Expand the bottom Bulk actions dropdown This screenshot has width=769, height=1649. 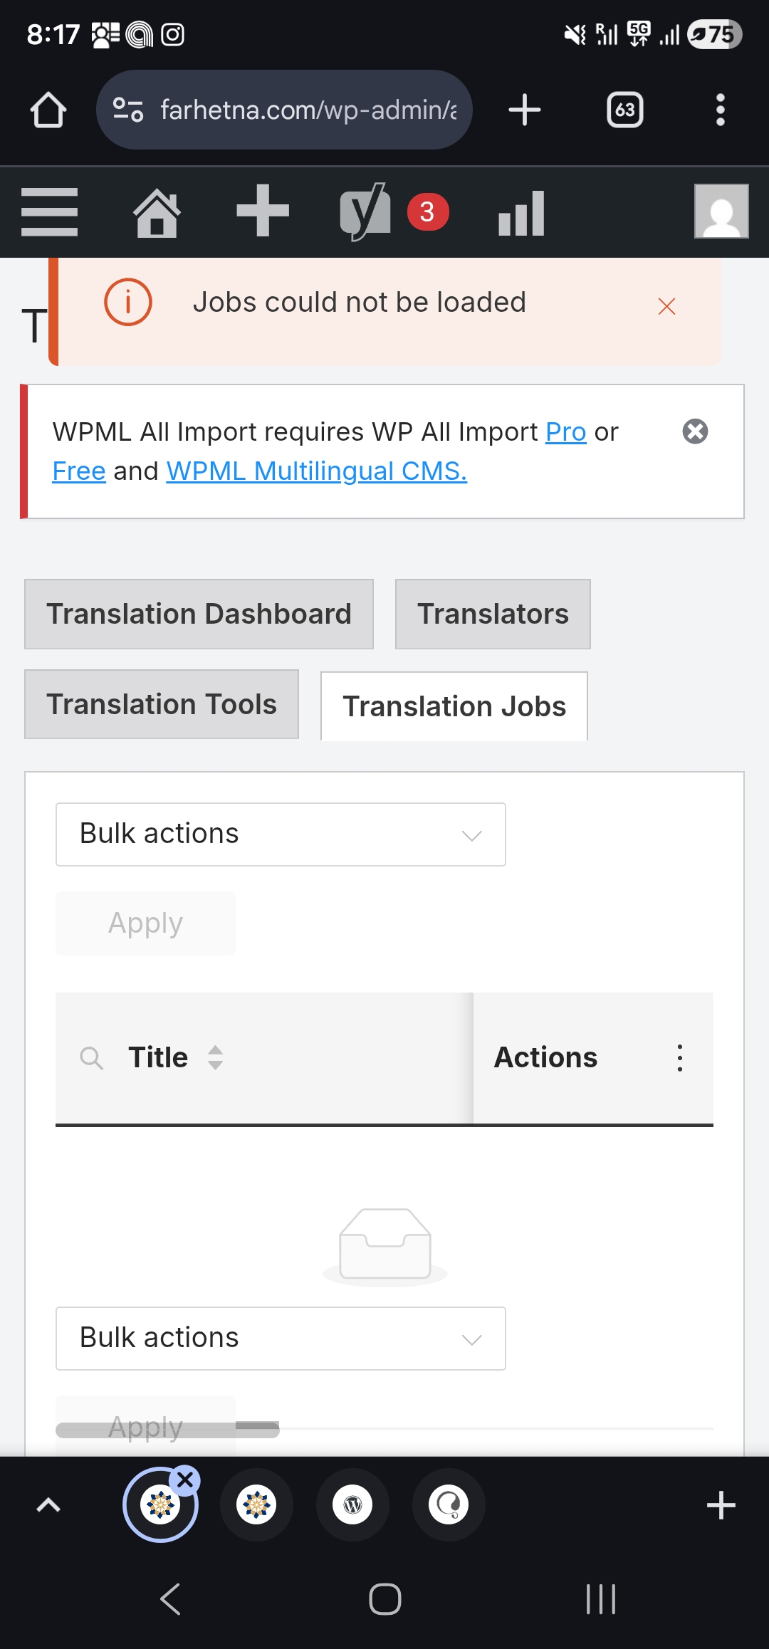click(281, 1339)
